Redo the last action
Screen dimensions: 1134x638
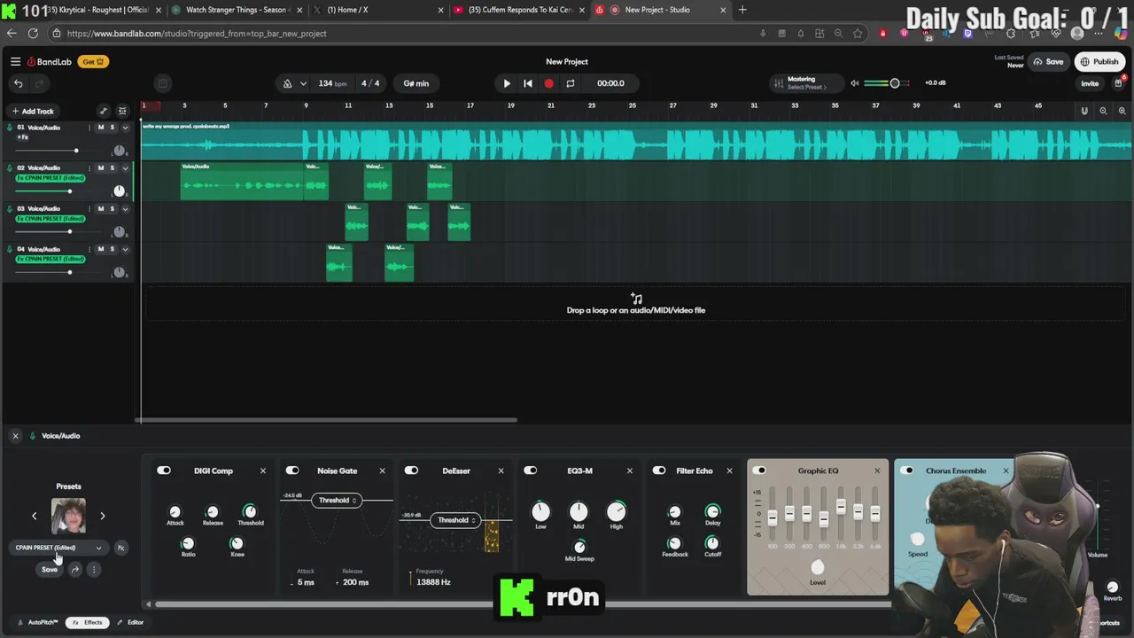point(40,83)
